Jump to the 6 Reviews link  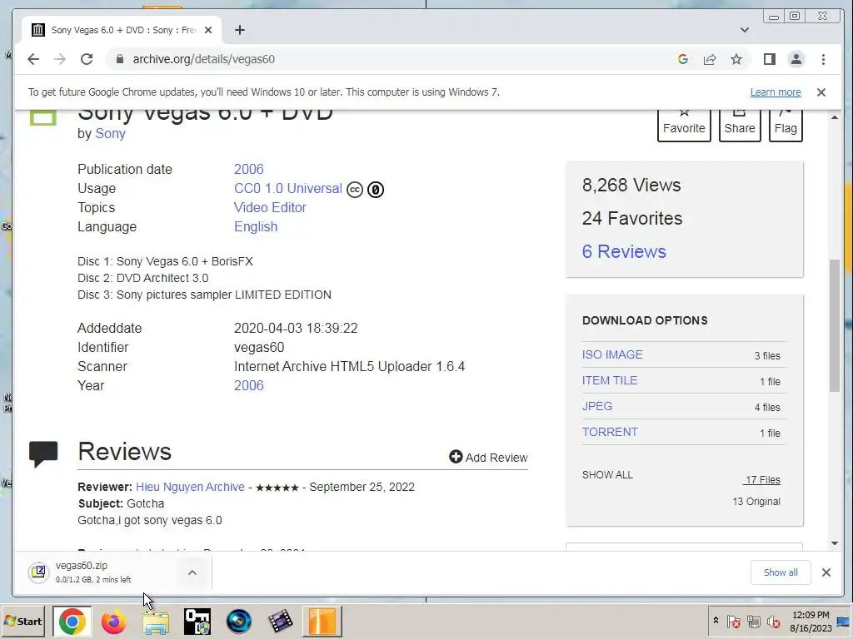pyautogui.click(x=624, y=251)
